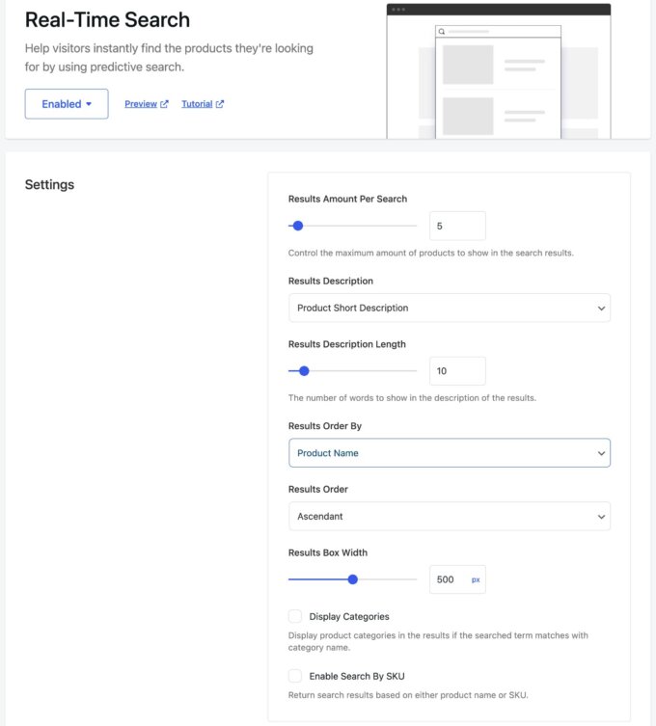Click the magnifier icon in the preview illustration

442,32
